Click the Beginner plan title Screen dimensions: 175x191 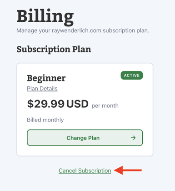point(46,78)
